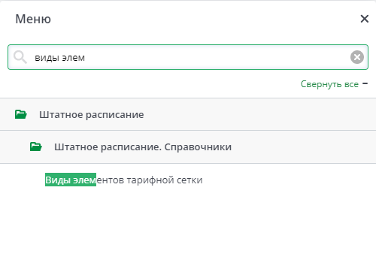
Task: Collapse the 'Штатное расписание. Справочники' folder icon
Action: pyautogui.click(x=36, y=147)
